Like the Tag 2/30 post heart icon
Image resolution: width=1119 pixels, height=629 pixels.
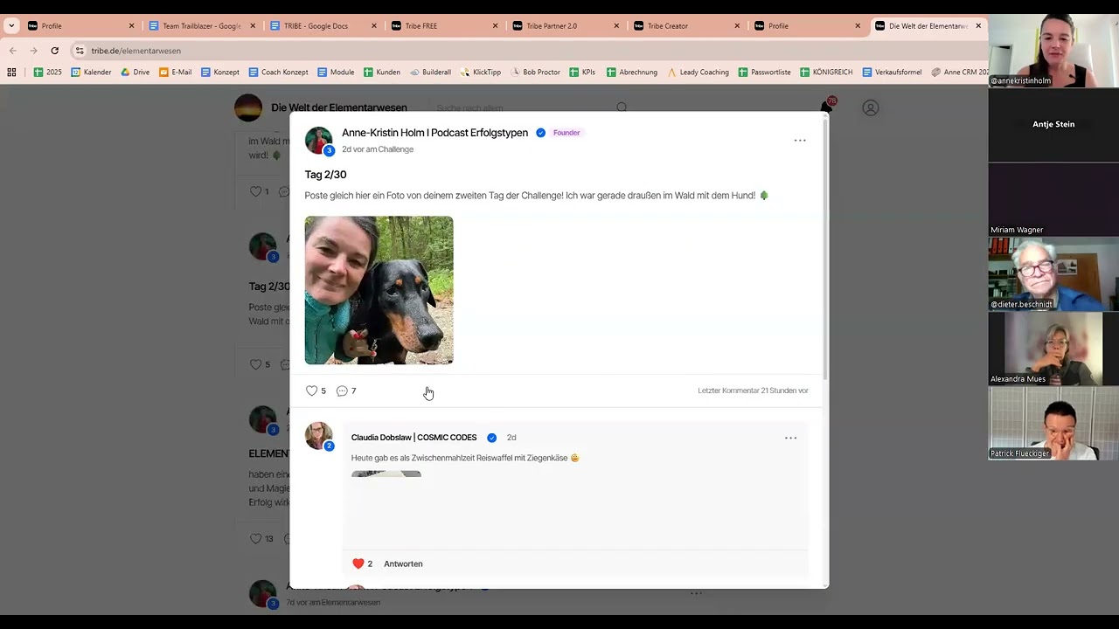point(311,391)
